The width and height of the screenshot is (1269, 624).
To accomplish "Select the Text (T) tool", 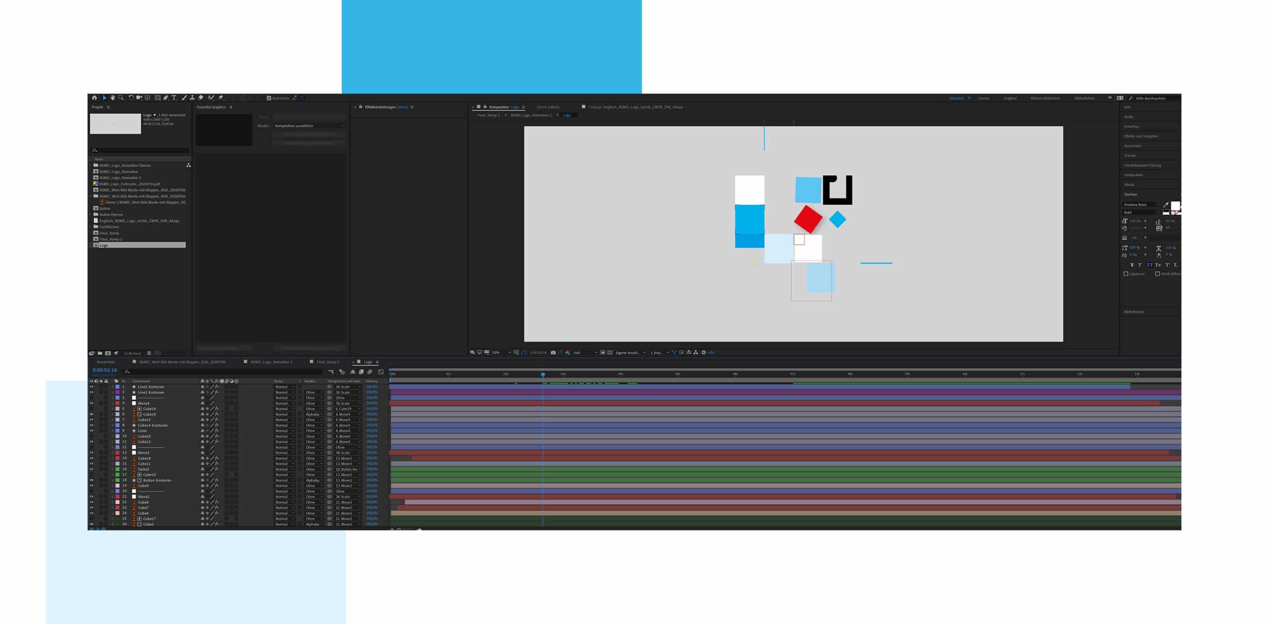I will pyautogui.click(x=174, y=98).
